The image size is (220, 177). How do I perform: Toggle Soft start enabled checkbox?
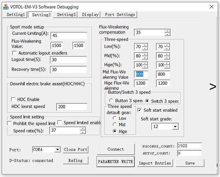tap(140, 110)
